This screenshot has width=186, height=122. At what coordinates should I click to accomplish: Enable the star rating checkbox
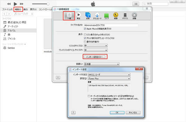(85, 42)
